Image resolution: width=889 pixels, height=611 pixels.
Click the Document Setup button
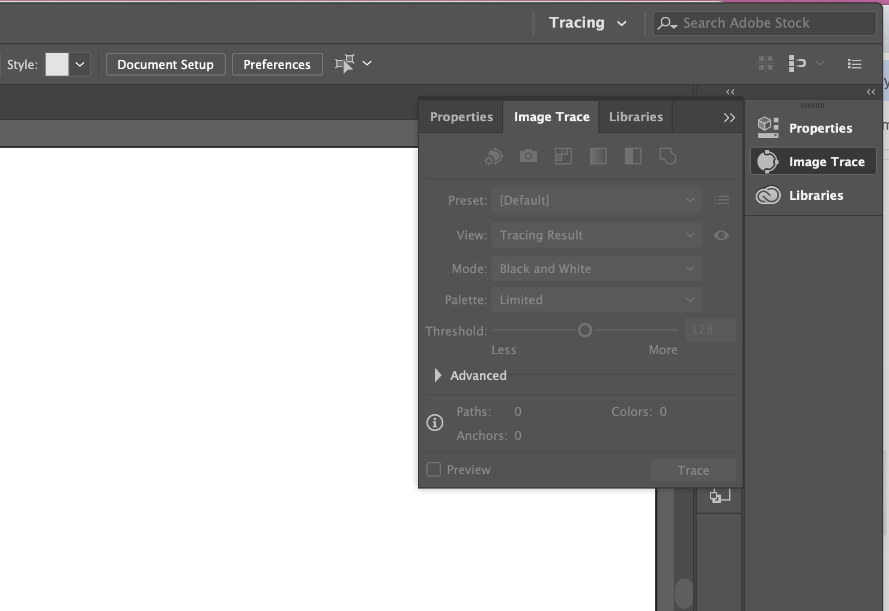pyautogui.click(x=165, y=64)
